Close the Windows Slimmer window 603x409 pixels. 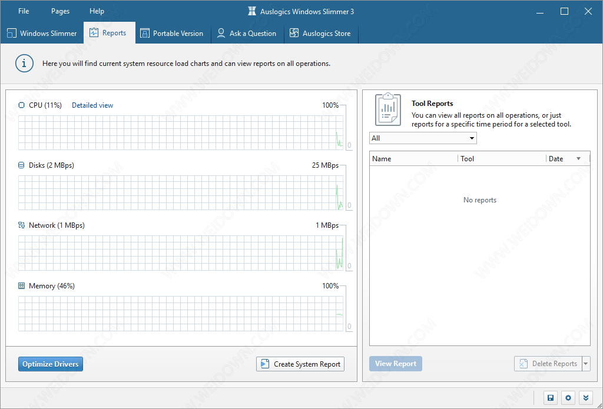pyautogui.click(x=588, y=11)
